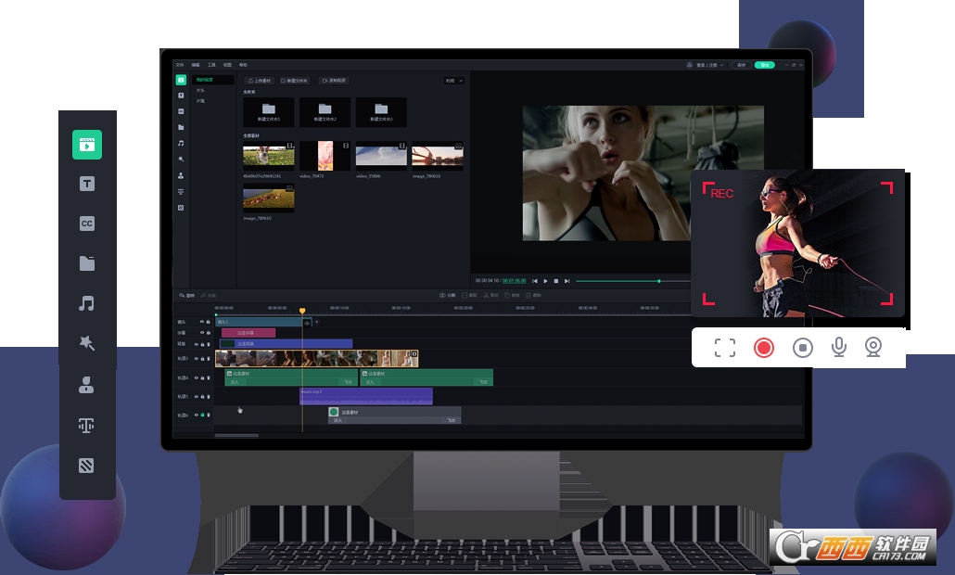The height and width of the screenshot is (575, 955).
Task: Click the large green media library icon
Action: click(x=87, y=144)
